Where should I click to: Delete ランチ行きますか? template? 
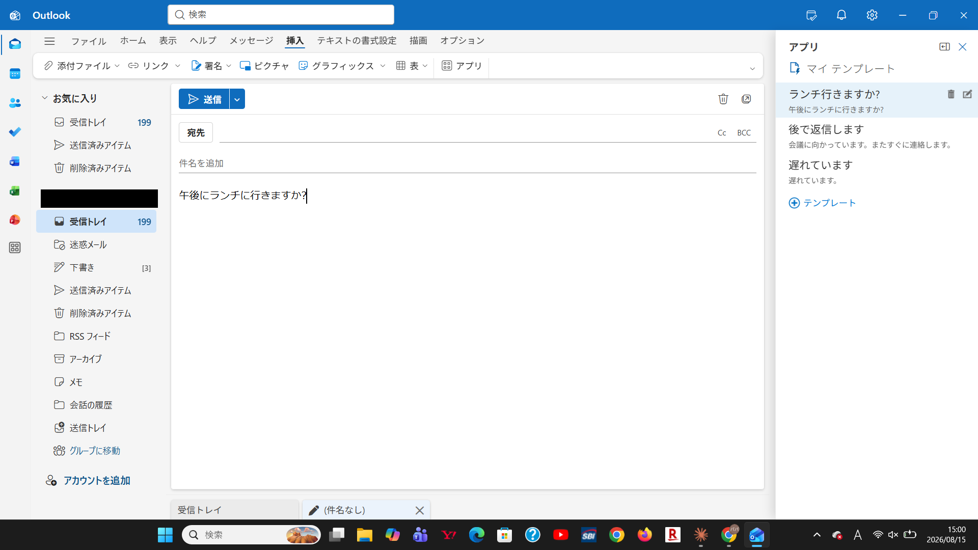(x=951, y=94)
